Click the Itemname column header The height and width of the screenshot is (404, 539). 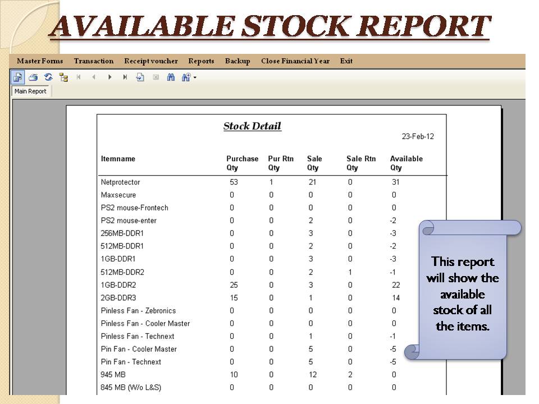pos(118,159)
